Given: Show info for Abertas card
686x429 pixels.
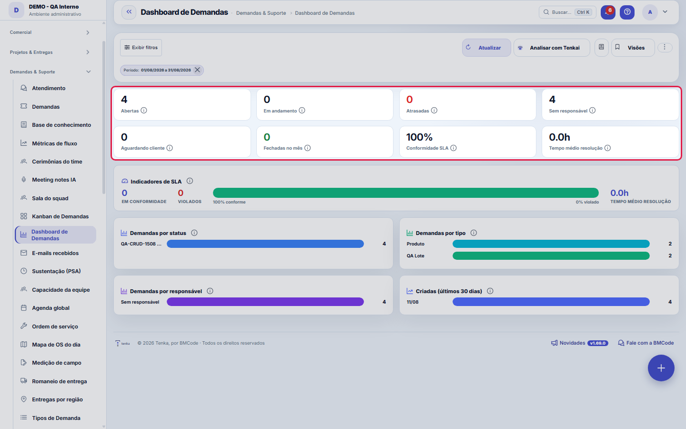Looking at the screenshot, I should click(144, 111).
